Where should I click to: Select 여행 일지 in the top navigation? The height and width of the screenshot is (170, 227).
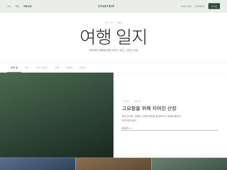pos(27,6)
